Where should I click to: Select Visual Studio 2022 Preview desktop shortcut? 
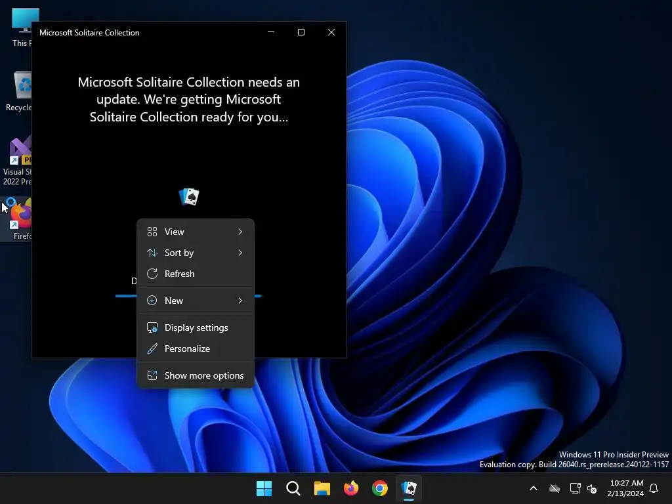(x=17, y=161)
